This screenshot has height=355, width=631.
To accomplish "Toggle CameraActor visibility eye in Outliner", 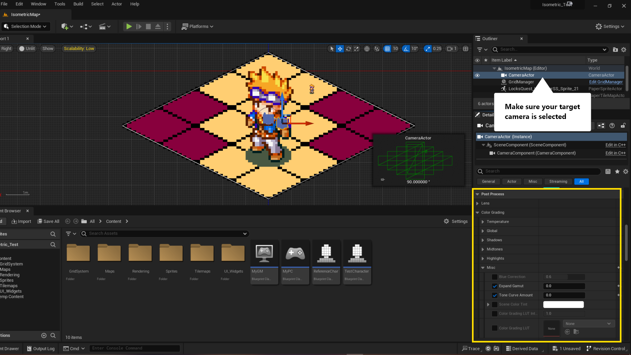I will (x=477, y=75).
